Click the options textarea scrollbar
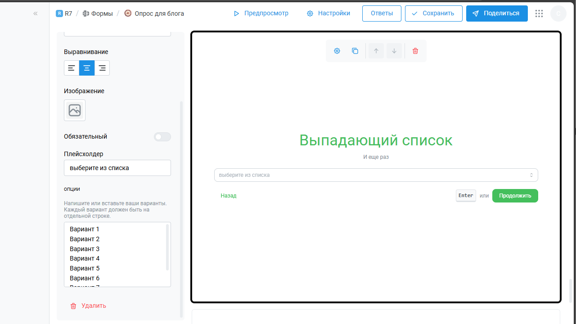This screenshot has height=324, width=576. [167, 247]
